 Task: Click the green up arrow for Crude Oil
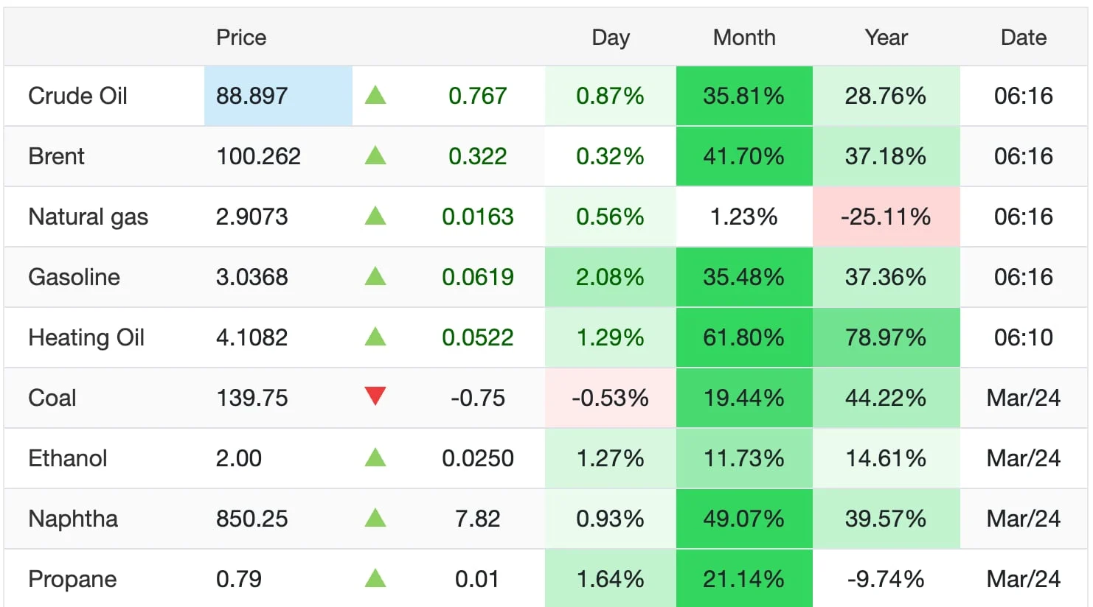point(375,95)
